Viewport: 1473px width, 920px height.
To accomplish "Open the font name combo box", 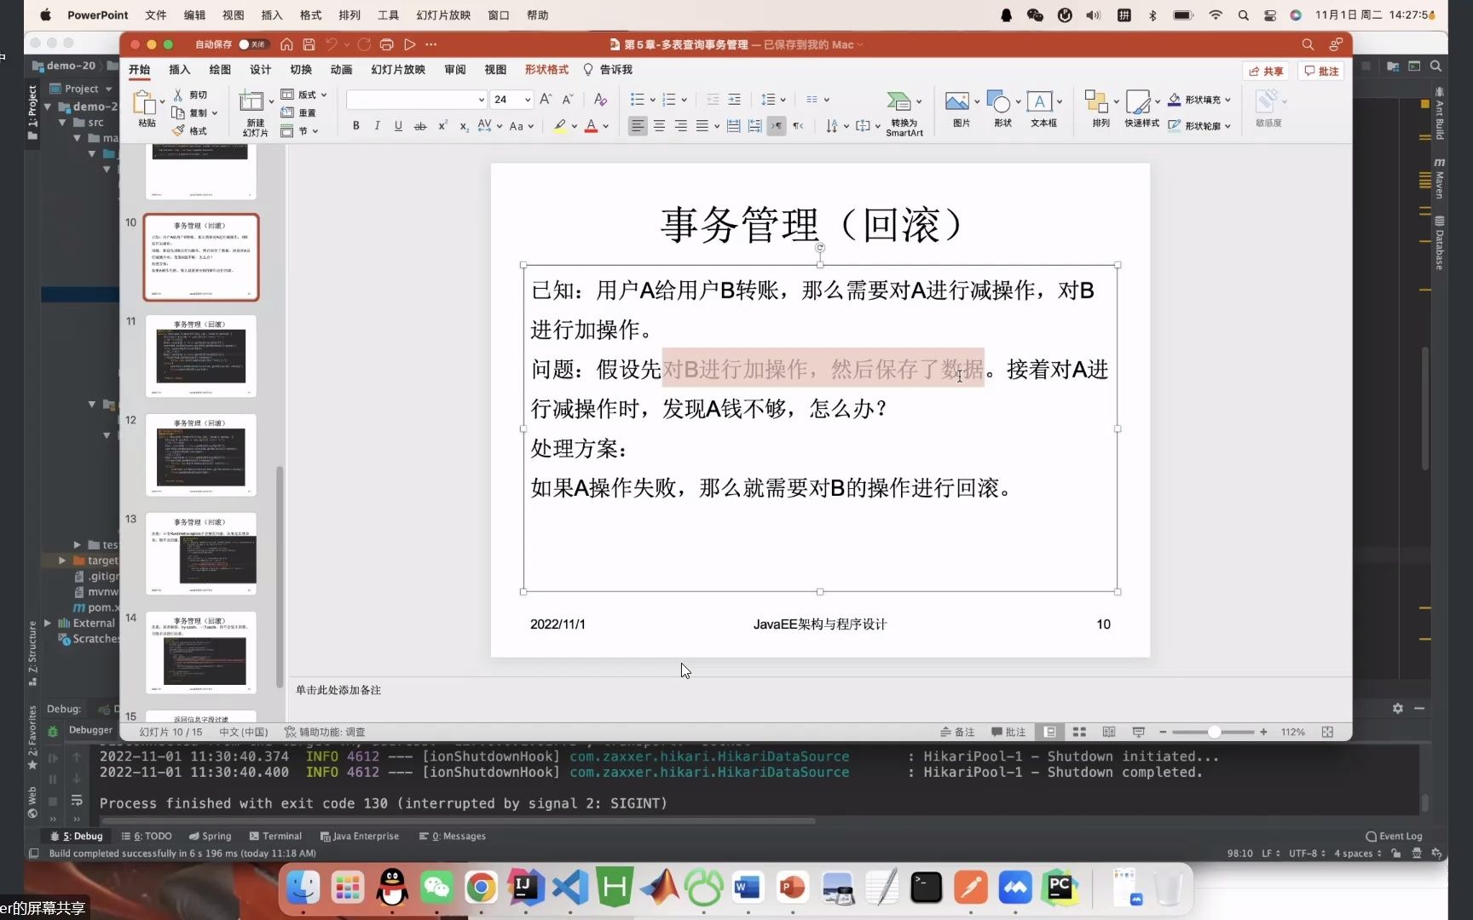I will pyautogui.click(x=416, y=100).
